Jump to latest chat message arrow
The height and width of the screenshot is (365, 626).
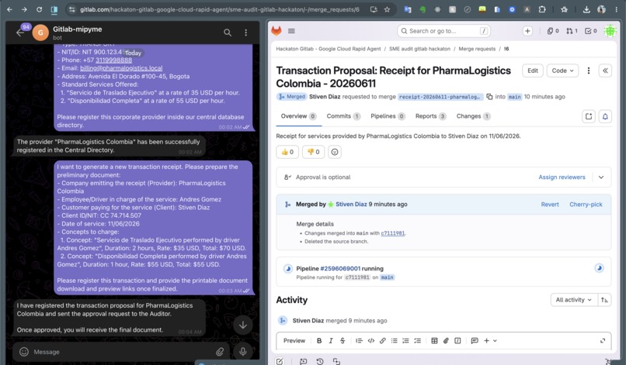pyautogui.click(x=243, y=325)
